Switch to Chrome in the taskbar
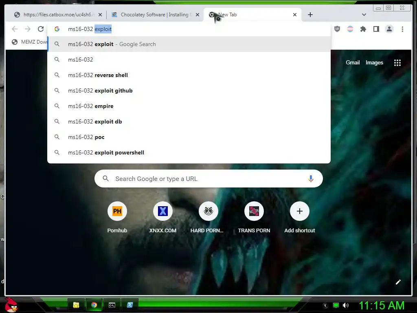This screenshot has height=313, width=417. coord(94,305)
